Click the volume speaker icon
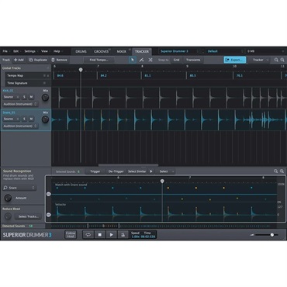Screen dimensions: 287x287 pyautogui.click(x=252, y=235)
